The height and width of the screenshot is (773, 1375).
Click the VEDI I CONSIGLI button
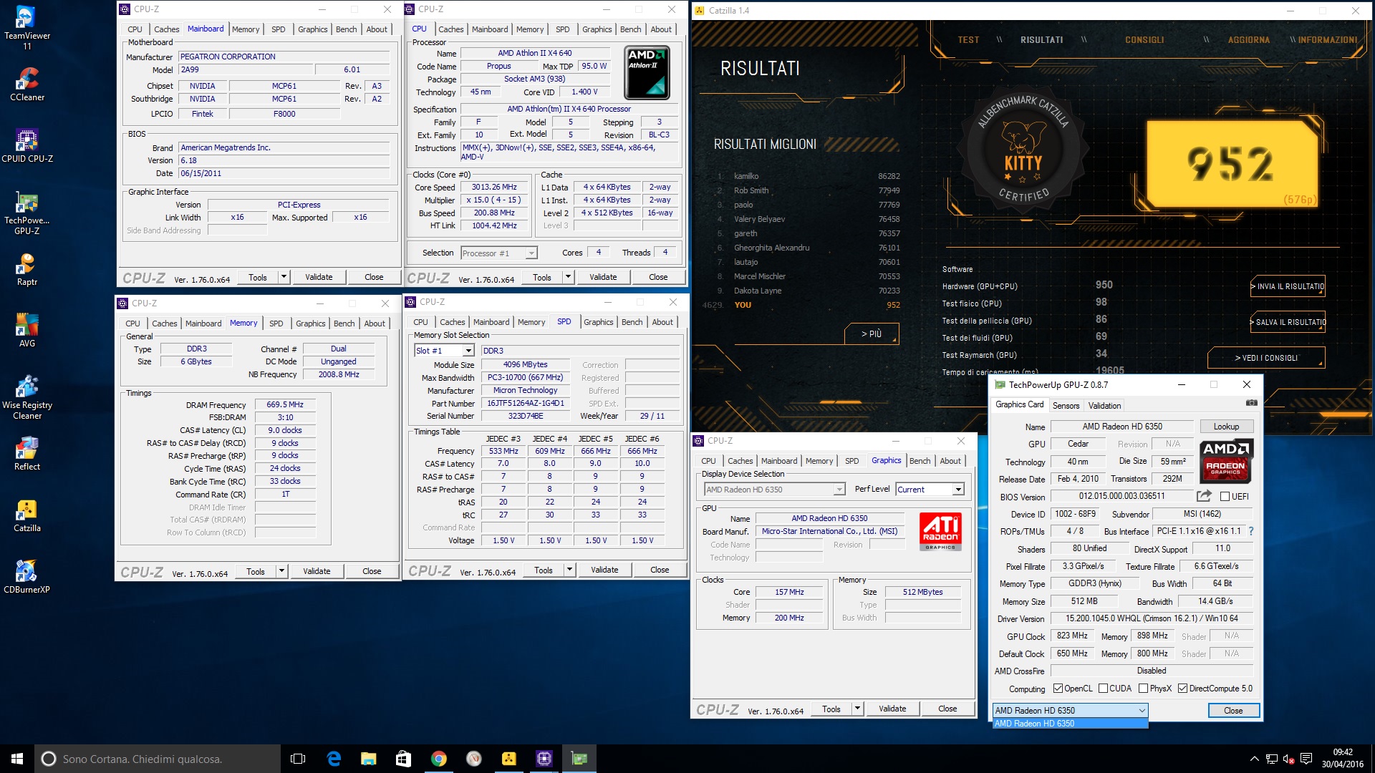click(1266, 358)
